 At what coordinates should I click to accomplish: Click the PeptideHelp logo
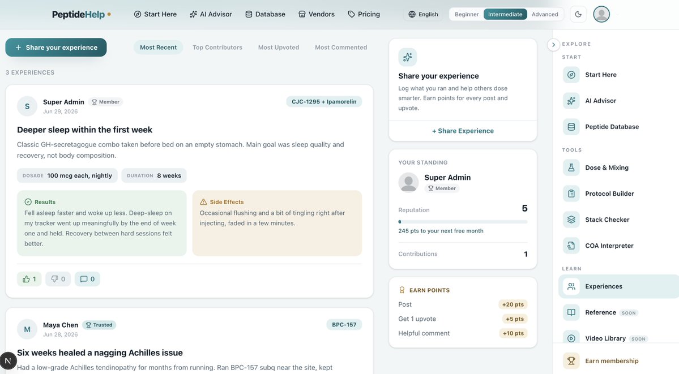pos(81,14)
